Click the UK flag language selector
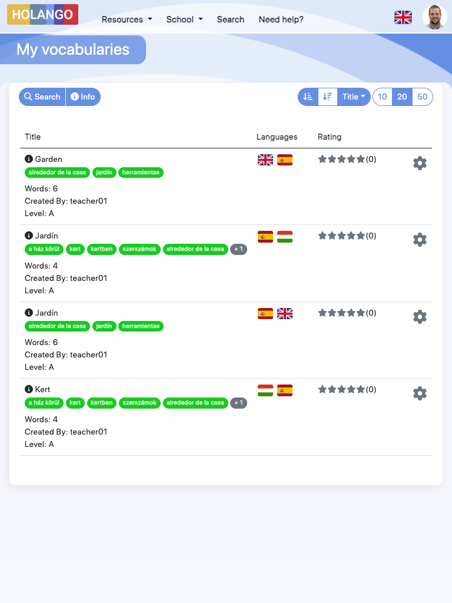 (403, 18)
